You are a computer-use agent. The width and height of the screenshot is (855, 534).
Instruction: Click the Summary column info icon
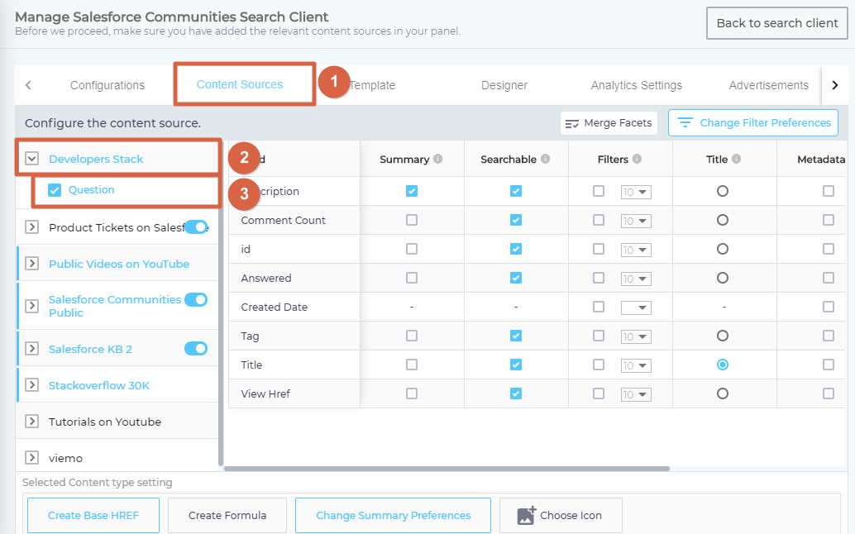click(438, 159)
